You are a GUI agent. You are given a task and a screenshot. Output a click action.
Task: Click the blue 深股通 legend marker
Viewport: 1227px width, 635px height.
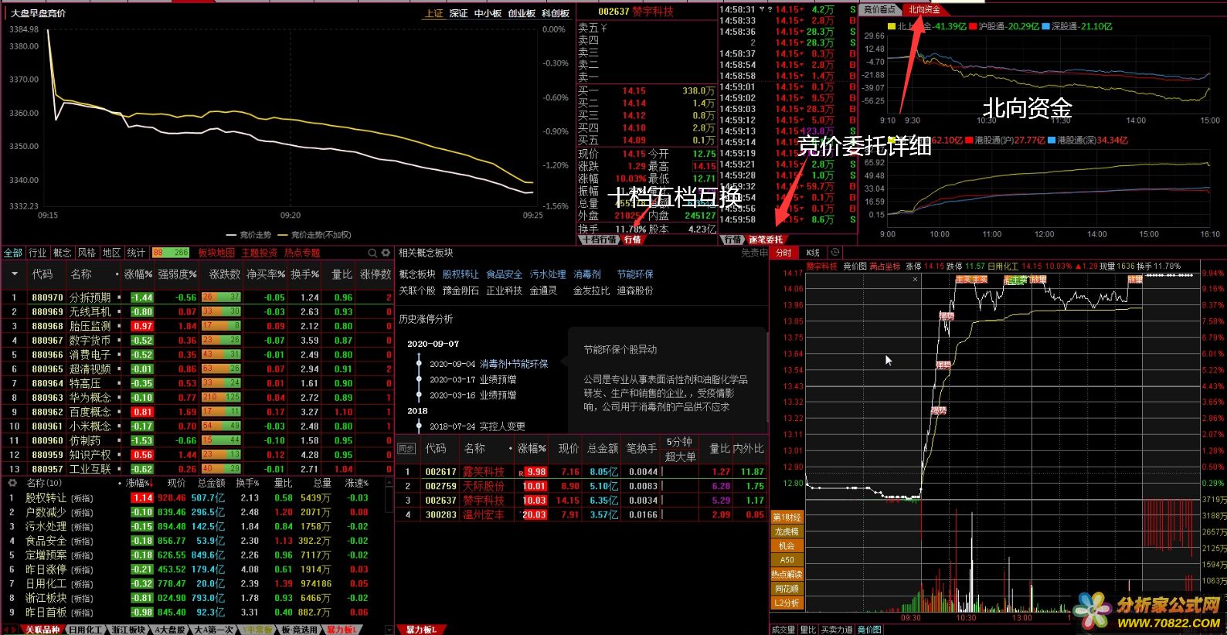pyautogui.click(x=1046, y=26)
